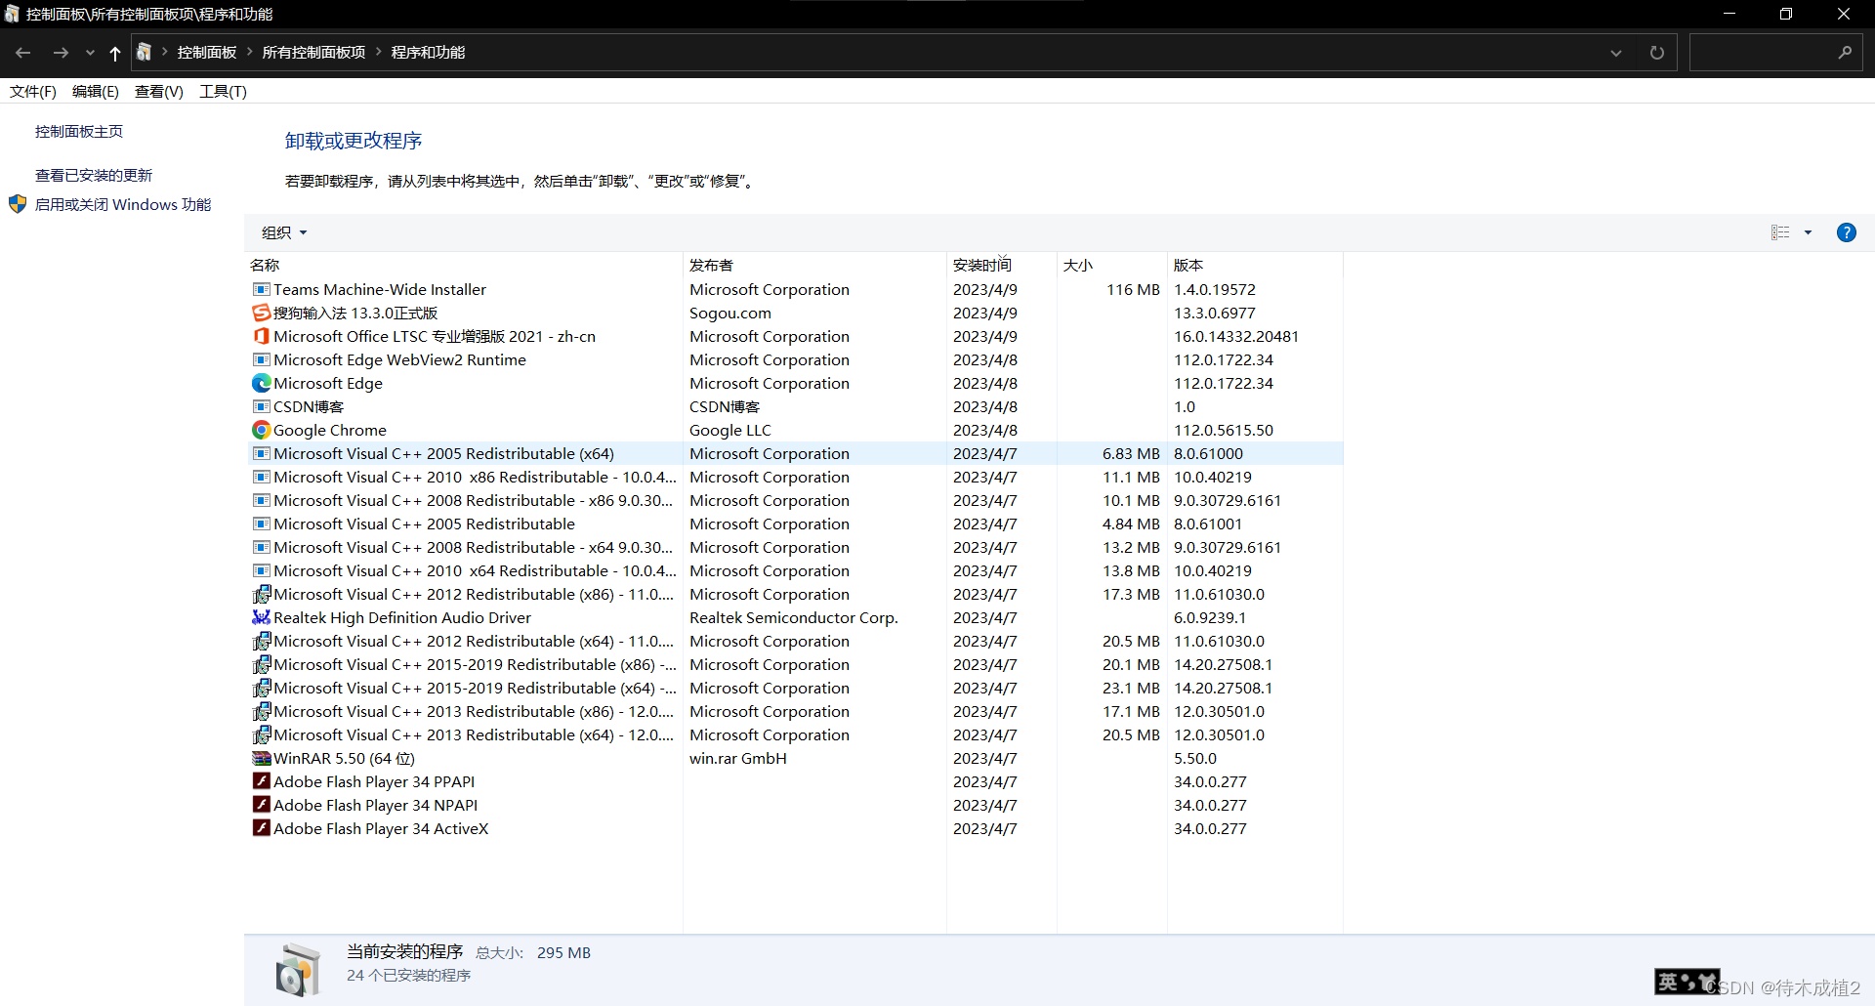Sort by 版本 column header

(1255, 265)
